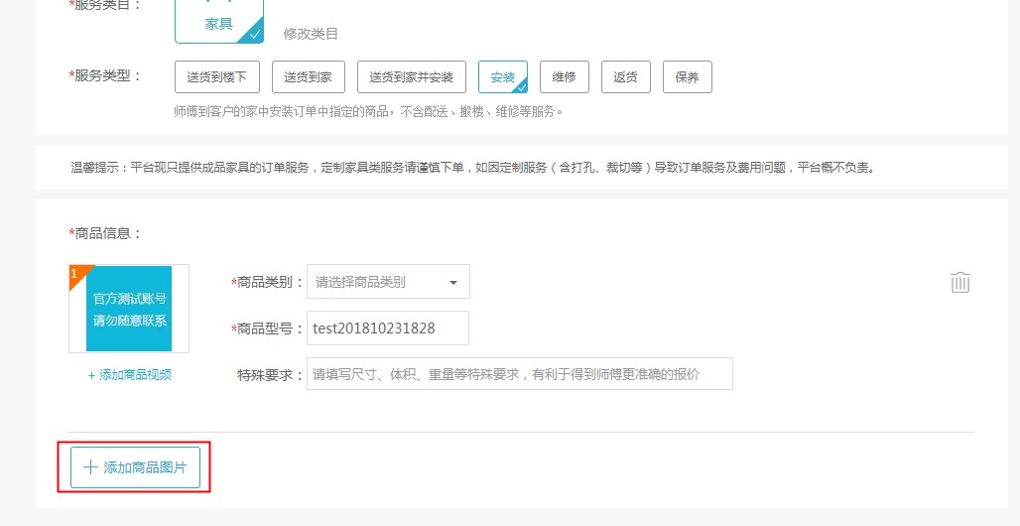1020x526 pixels.
Task: Select the 家具 service category card
Action: coord(219,21)
